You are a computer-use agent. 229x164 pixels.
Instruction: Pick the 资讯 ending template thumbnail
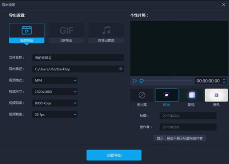[x=216, y=95]
